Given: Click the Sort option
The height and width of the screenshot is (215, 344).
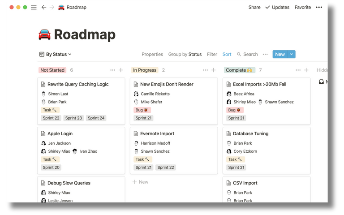Looking at the screenshot, I should [227, 54].
